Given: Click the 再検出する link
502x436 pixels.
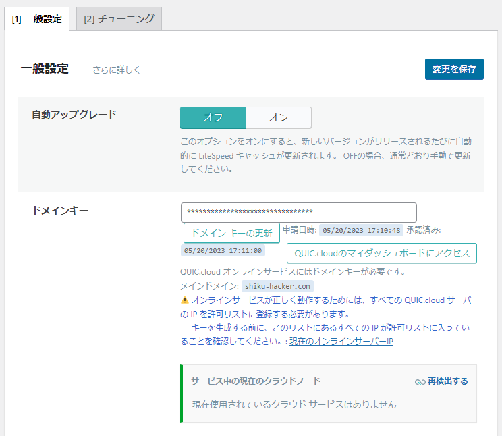Looking at the screenshot, I should [447, 381].
